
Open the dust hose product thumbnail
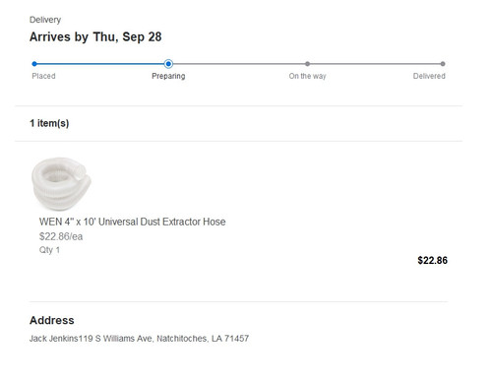[x=61, y=184]
